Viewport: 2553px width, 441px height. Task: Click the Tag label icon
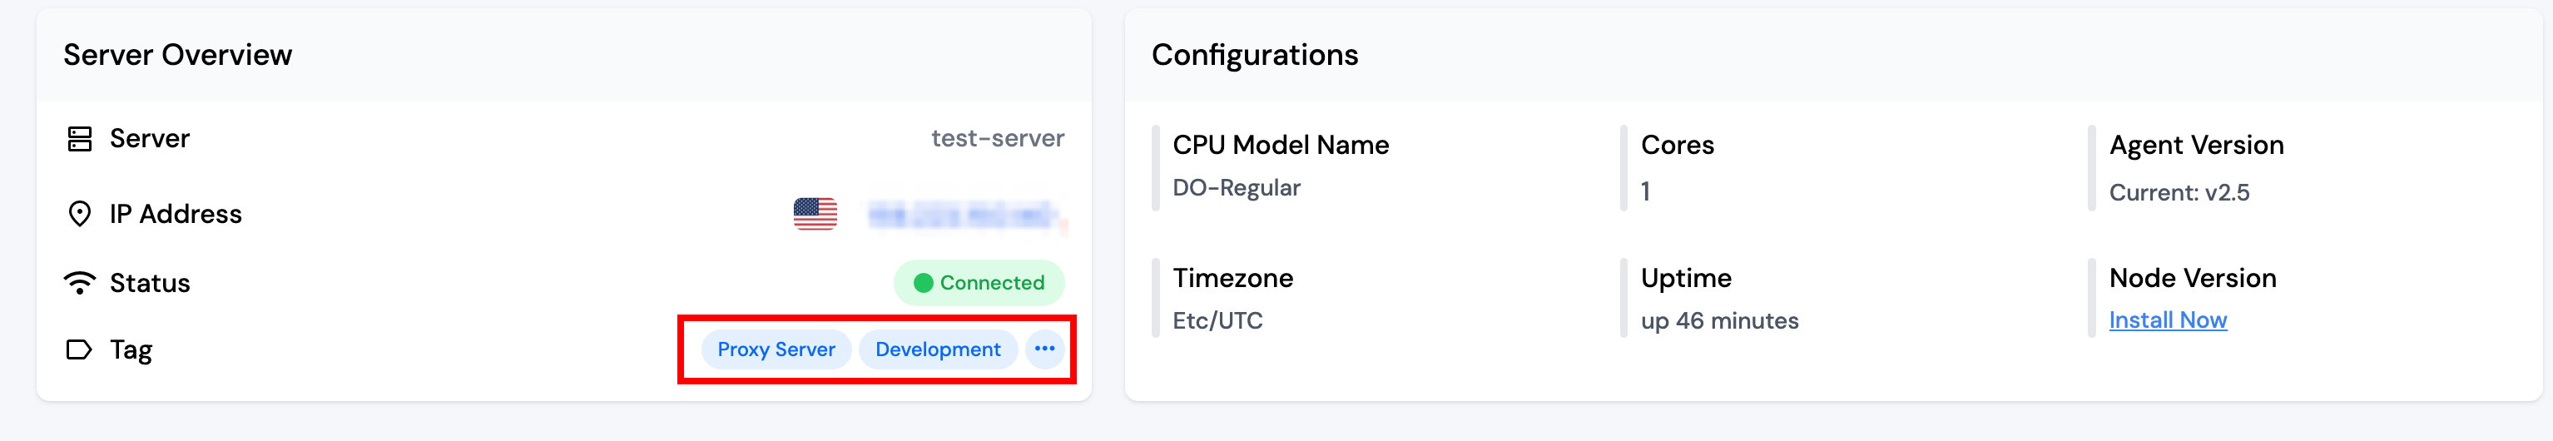79,349
